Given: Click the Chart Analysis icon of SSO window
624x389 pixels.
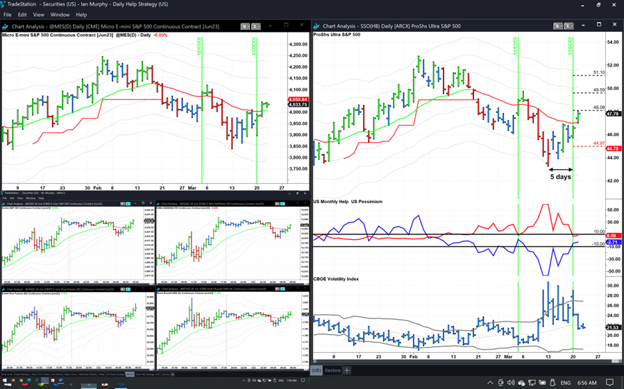Looking at the screenshot, I should (317, 26).
